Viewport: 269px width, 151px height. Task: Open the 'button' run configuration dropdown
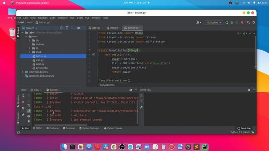pyautogui.click(x=214, y=22)
